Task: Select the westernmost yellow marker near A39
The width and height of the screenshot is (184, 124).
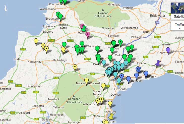Action: click(x=36, y=41)
